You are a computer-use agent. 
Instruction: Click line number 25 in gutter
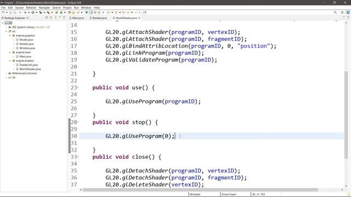point(74,101)
